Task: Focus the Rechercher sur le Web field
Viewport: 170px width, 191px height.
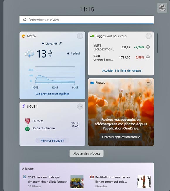Action: click(x=86, y=20)
